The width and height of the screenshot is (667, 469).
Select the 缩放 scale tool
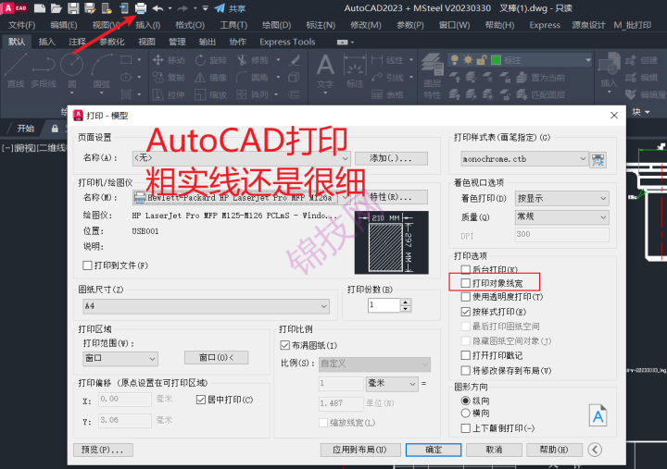[x=210, y=94]
